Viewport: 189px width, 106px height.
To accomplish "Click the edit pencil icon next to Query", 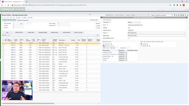I will [177, 15].
